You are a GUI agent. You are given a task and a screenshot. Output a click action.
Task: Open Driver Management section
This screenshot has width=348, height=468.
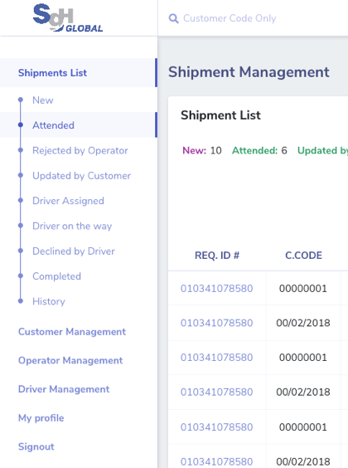coord(64,389)
